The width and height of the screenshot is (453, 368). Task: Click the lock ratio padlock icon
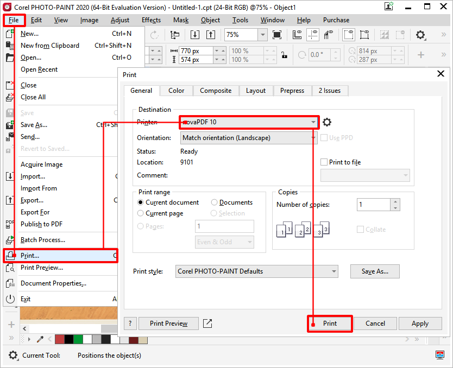pos(284,55)
